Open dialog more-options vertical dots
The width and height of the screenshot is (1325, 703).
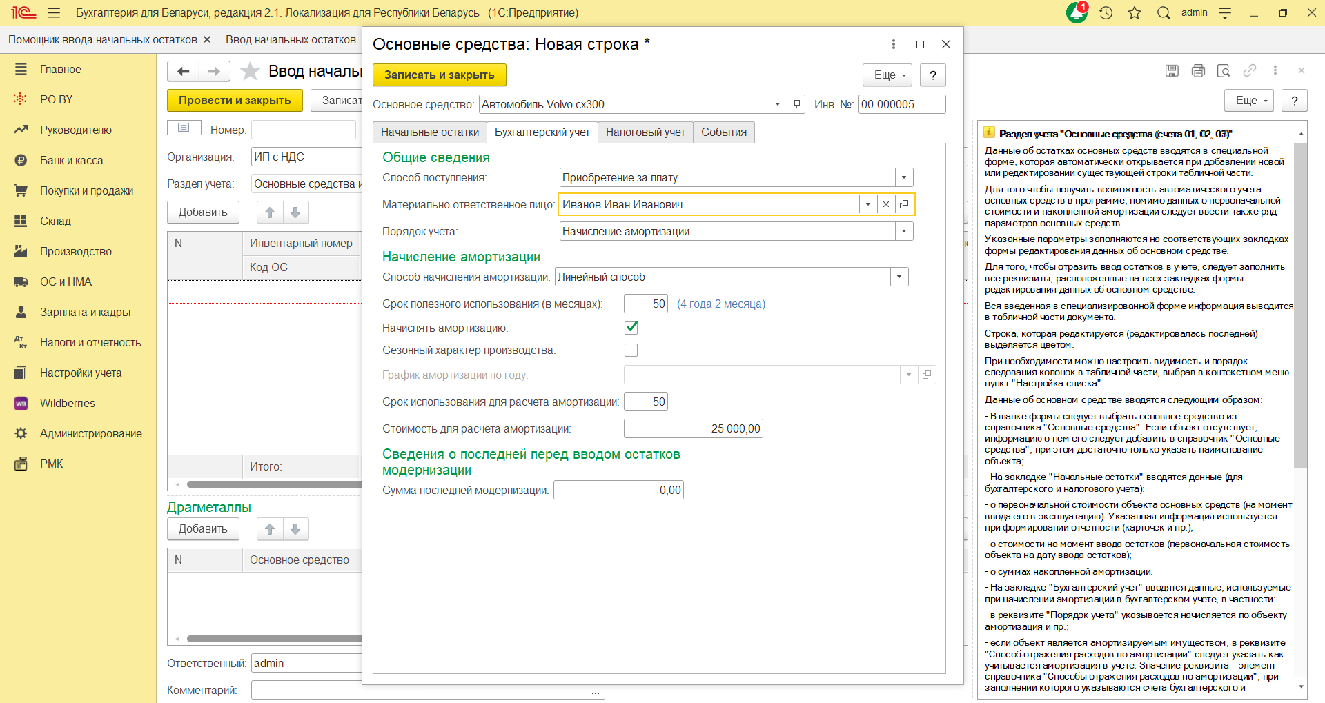pyautogui.click(x=894, y=44)
